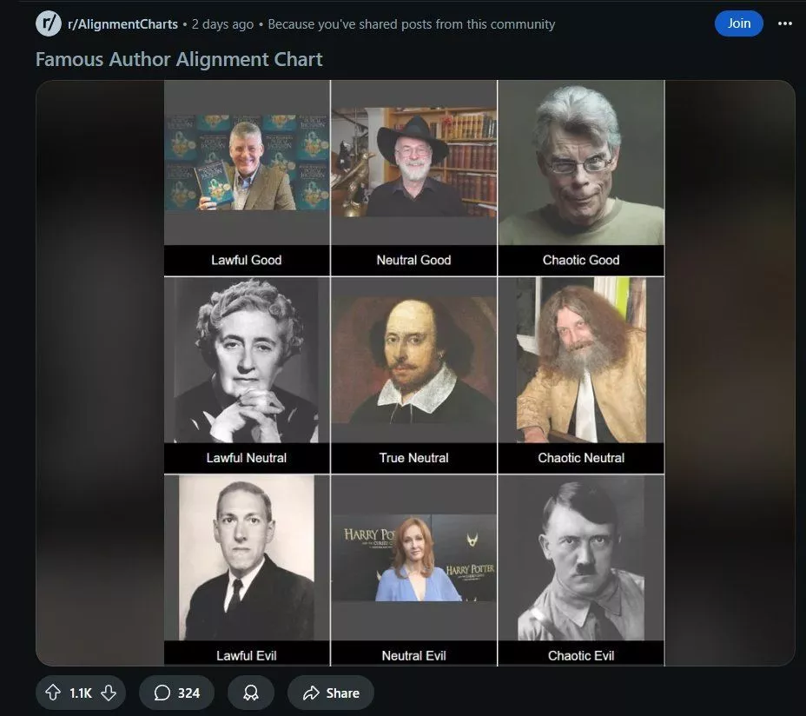Click the 'Lawful Good' label
The width and height of the screenshot is (806, 716).
tap(246, 261)
